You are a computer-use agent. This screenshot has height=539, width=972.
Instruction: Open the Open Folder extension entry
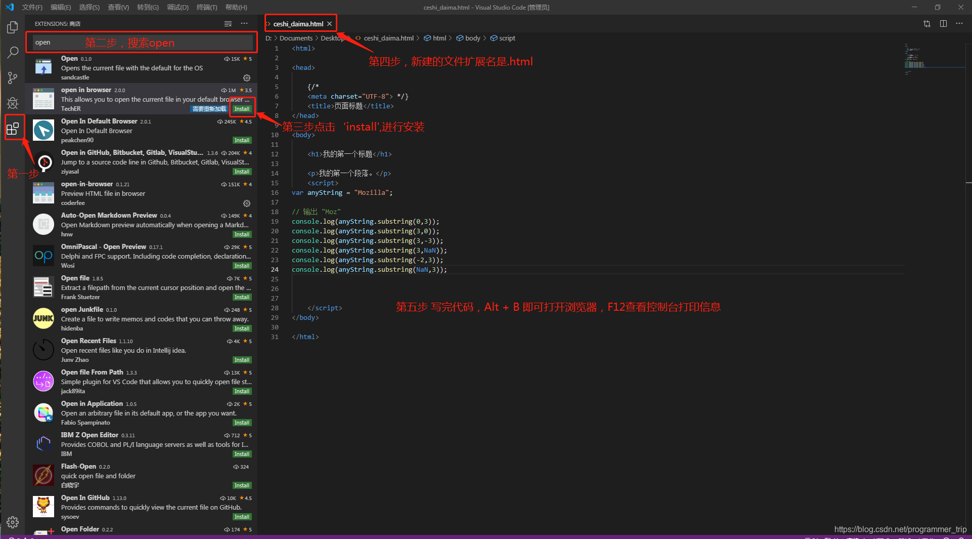click(x=142, y=529)
